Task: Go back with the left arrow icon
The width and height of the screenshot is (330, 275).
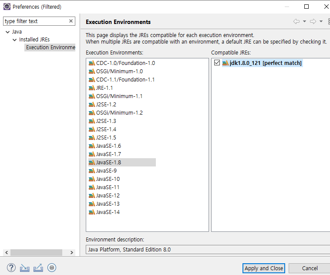Action: (x=296, y=21)
